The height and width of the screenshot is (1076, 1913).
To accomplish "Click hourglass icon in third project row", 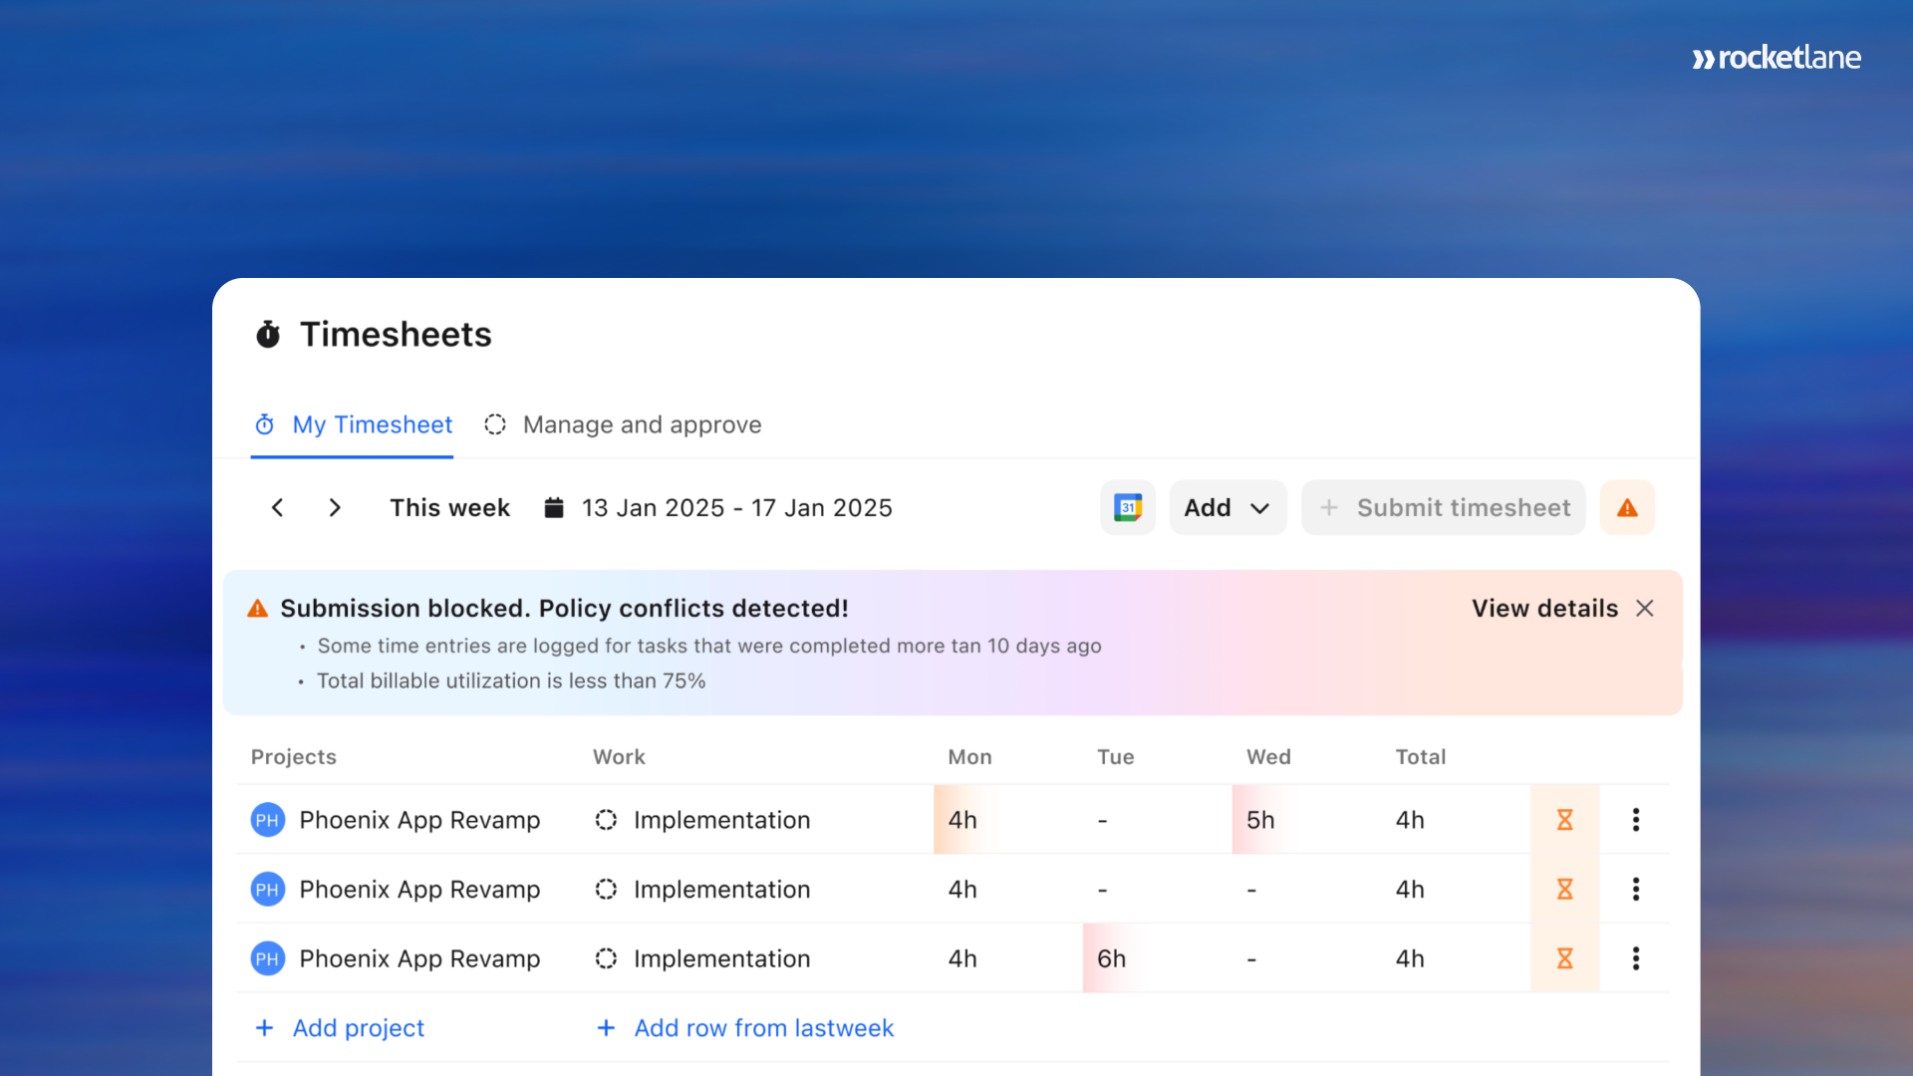I will (x=1564, y=958).
